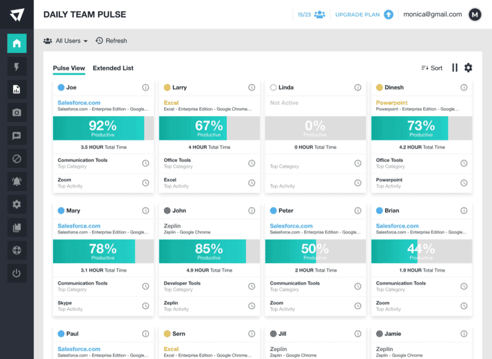The width and height of the screenshot is (492, 359).
Task: Open the lightning activity icon in sidebar
Action: (16, 66)
